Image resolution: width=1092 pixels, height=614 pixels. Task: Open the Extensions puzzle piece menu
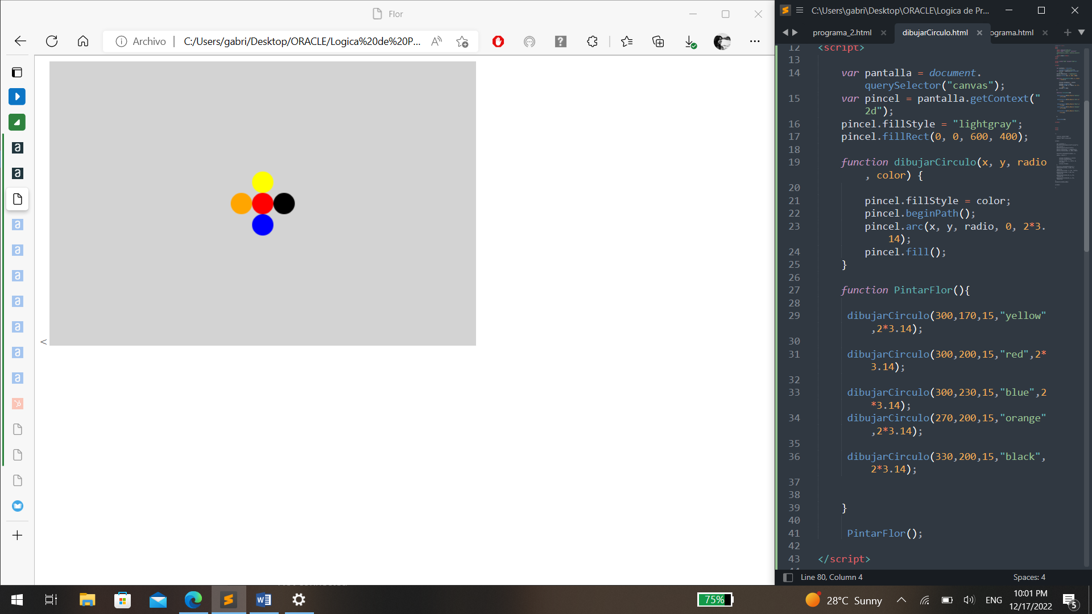coord(592,42)
